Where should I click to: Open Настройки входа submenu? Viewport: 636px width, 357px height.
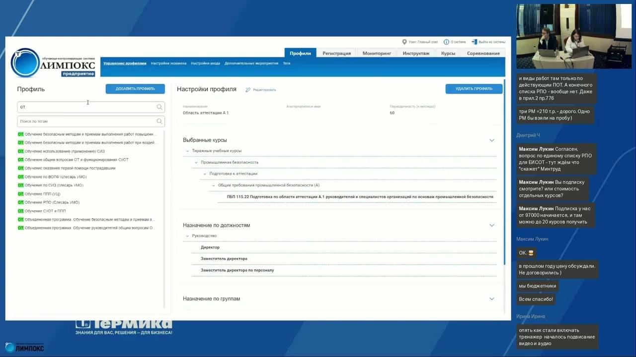tap(205, 63)
